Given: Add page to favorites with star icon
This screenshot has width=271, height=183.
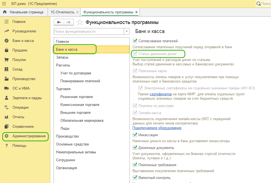Looking at the screenshot, I should (79, 22).
